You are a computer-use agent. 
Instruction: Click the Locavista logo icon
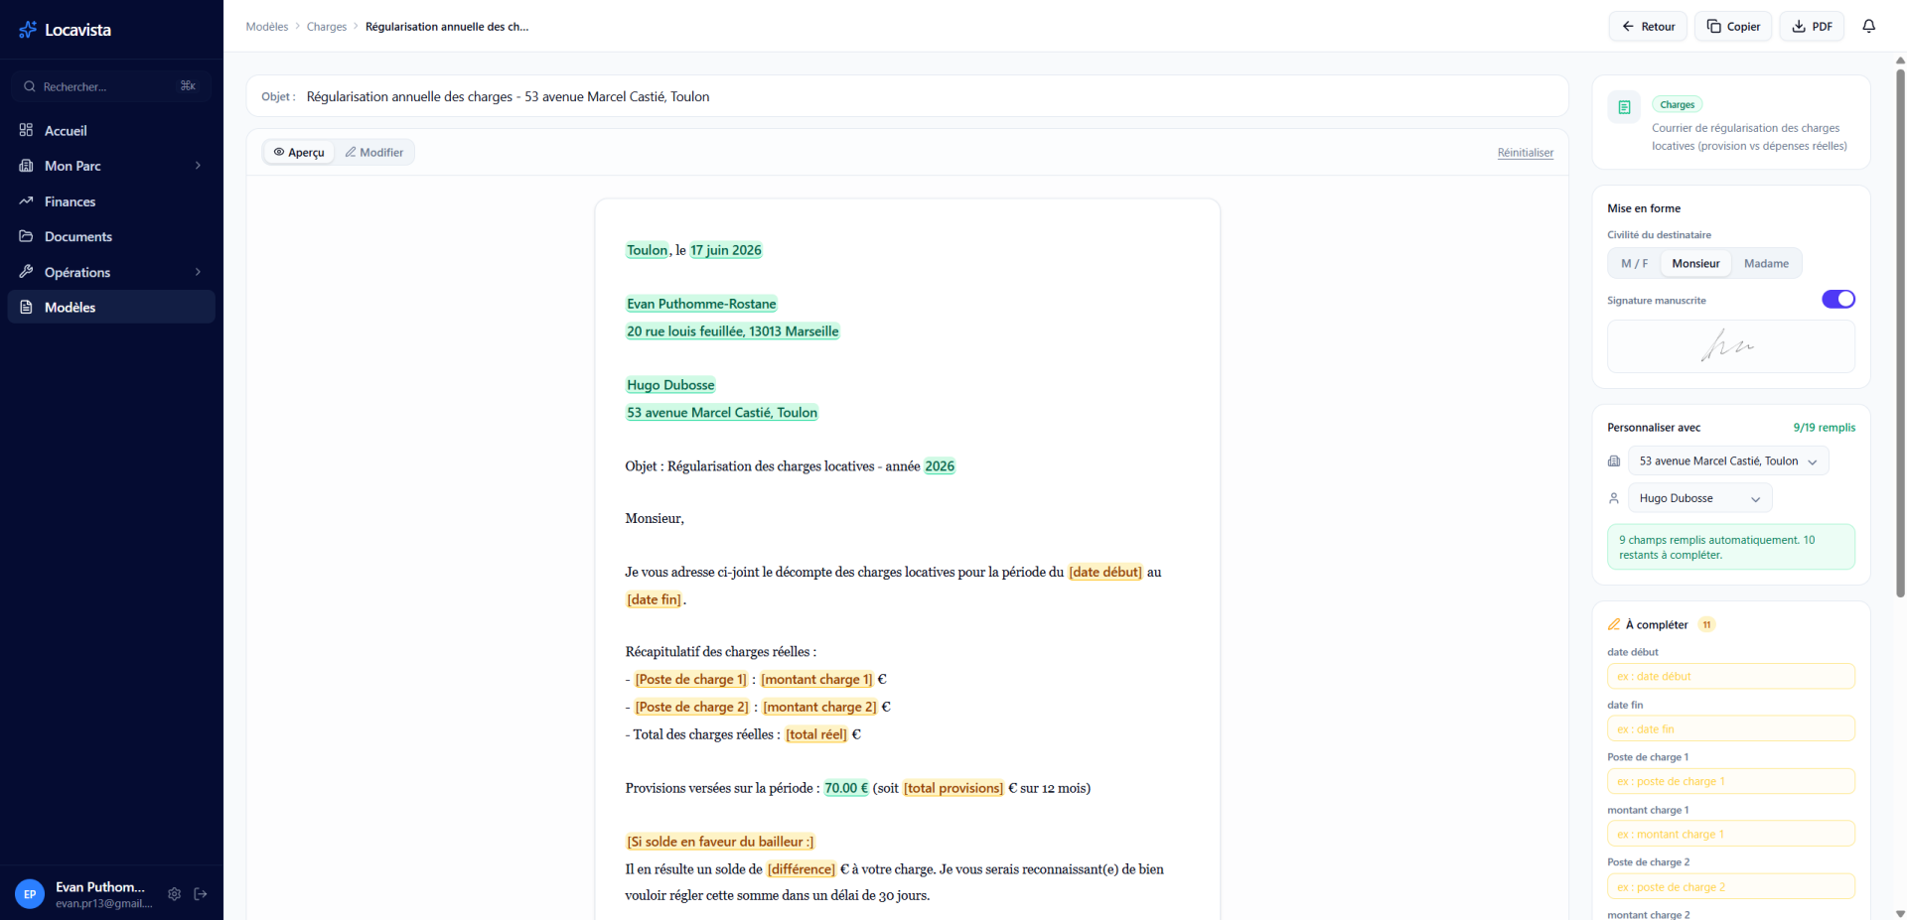pyautogui.click(x=28, y=30)
